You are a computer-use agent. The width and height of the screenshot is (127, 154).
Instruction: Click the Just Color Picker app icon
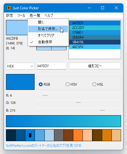[x=9, y=8]
